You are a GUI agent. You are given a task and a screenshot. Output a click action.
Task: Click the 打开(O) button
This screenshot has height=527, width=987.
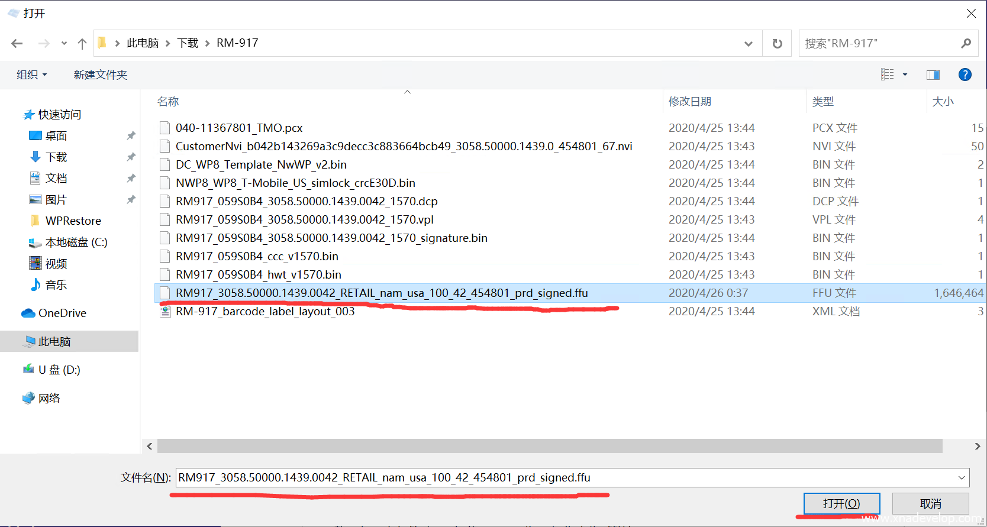[x=841, y=503]
